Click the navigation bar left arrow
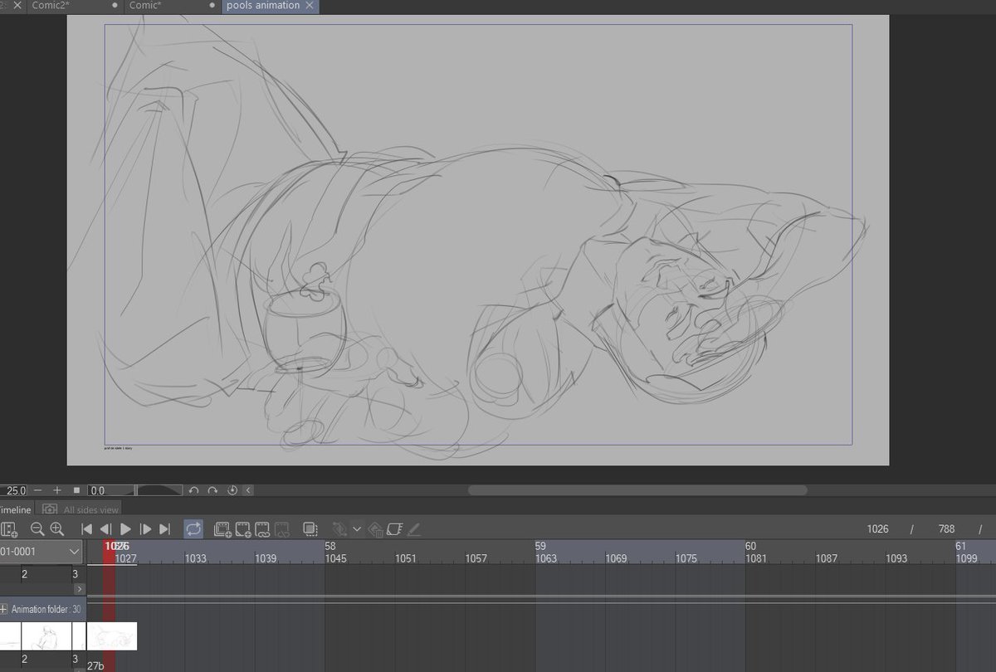The image size is (996, 672). (x=248, y=490)
